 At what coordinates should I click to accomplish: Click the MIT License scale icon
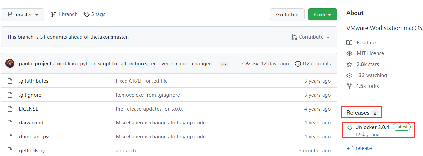(349, 53)
